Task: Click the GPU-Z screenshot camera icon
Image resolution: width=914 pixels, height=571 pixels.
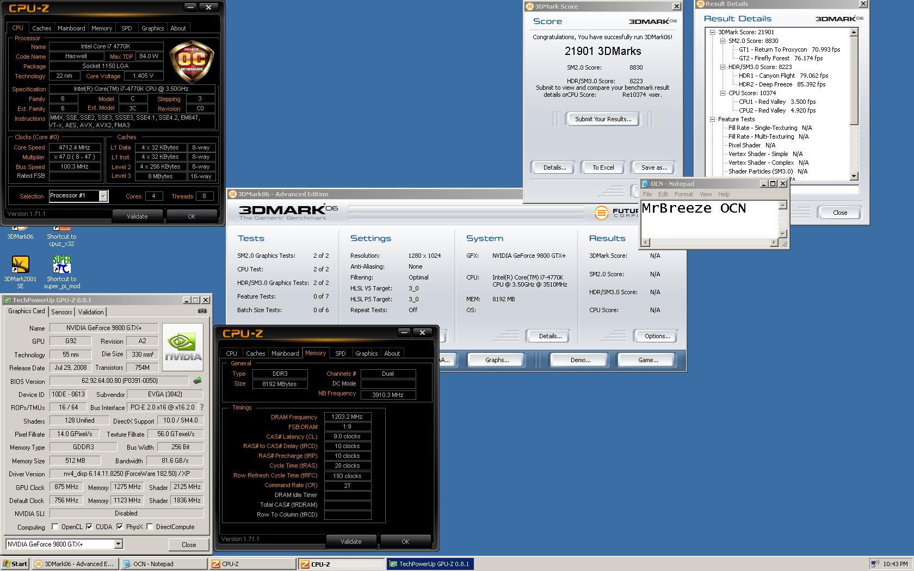Action: (202, 311)
